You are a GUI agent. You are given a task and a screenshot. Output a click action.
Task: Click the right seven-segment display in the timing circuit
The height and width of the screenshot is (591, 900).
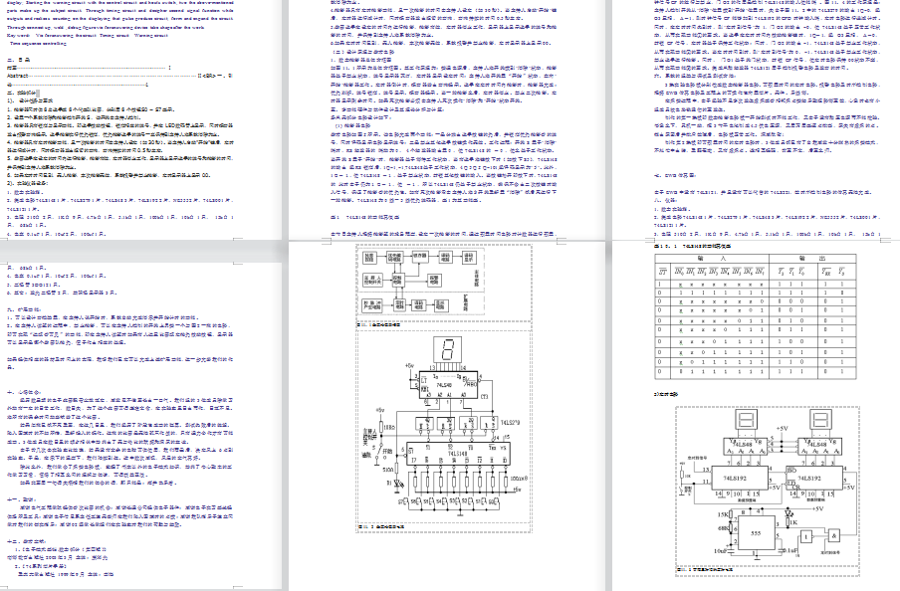click(820, 420)
